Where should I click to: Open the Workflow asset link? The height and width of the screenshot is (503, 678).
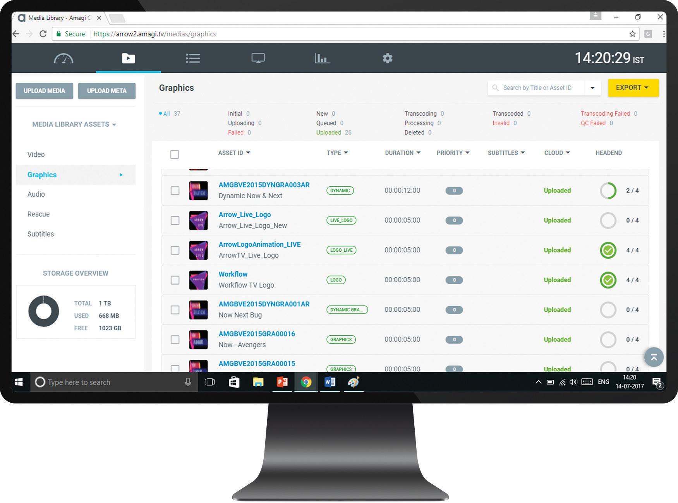(x=233, y=274)
